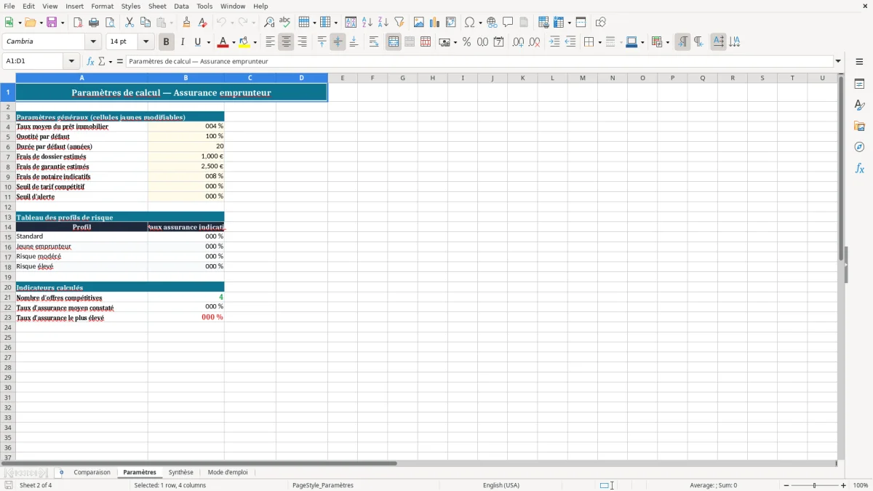Click the Copy icon

coord(145,23)
